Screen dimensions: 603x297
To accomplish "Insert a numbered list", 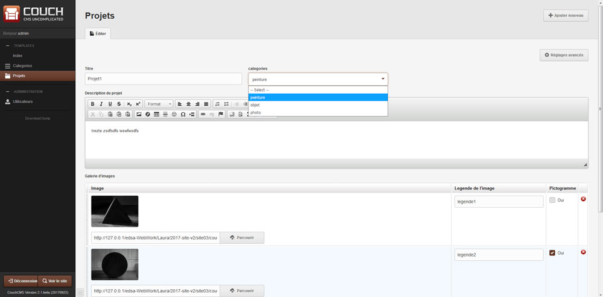I will 217,104.
